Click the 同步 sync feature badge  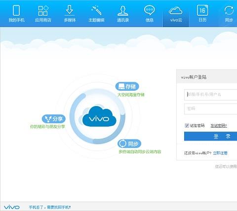(x=129, y=143)
